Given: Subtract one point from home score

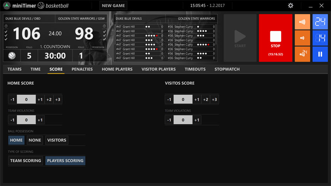Looking at the screenshot, I should point(12,99).
